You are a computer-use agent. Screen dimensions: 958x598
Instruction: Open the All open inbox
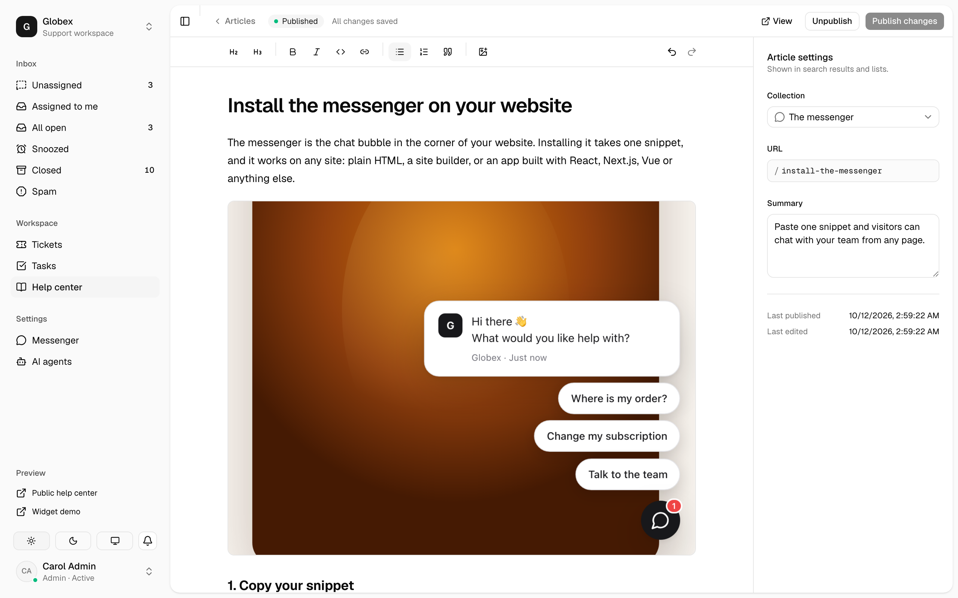tap(85, 128)
